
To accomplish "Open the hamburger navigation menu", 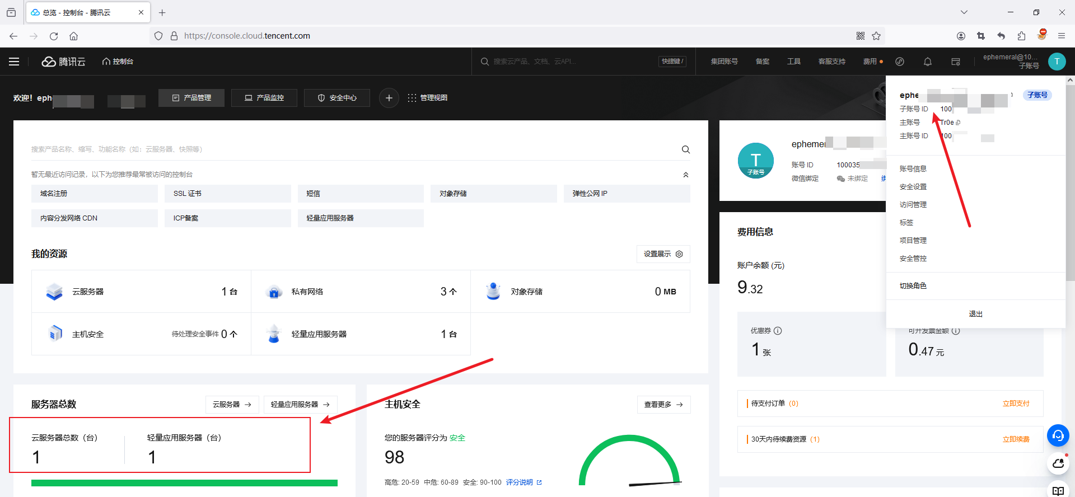I will tap(14, 62).
